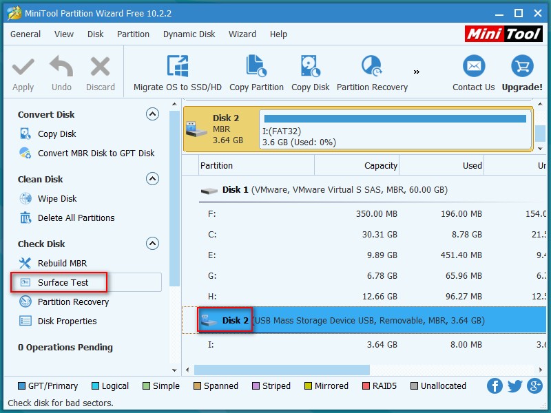Screen dimensions: 551x413
Task: Open the Dynamic Disk menu
Action: pos(189,34)
